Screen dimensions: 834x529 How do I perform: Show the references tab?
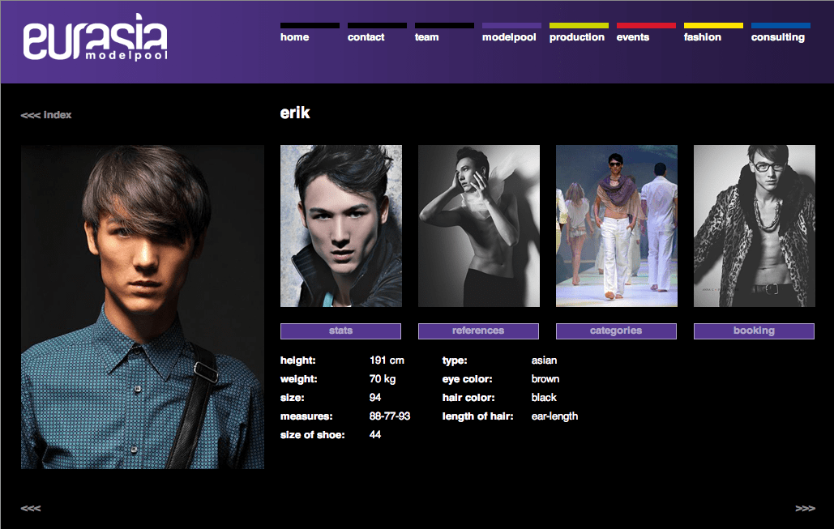tap(478, 331)
